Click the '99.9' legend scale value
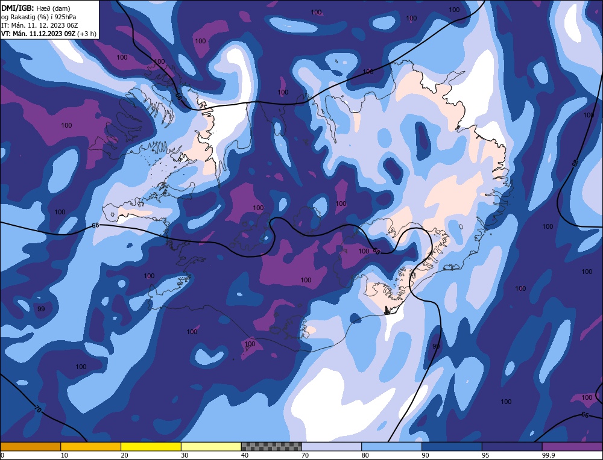 pos(549,455)
